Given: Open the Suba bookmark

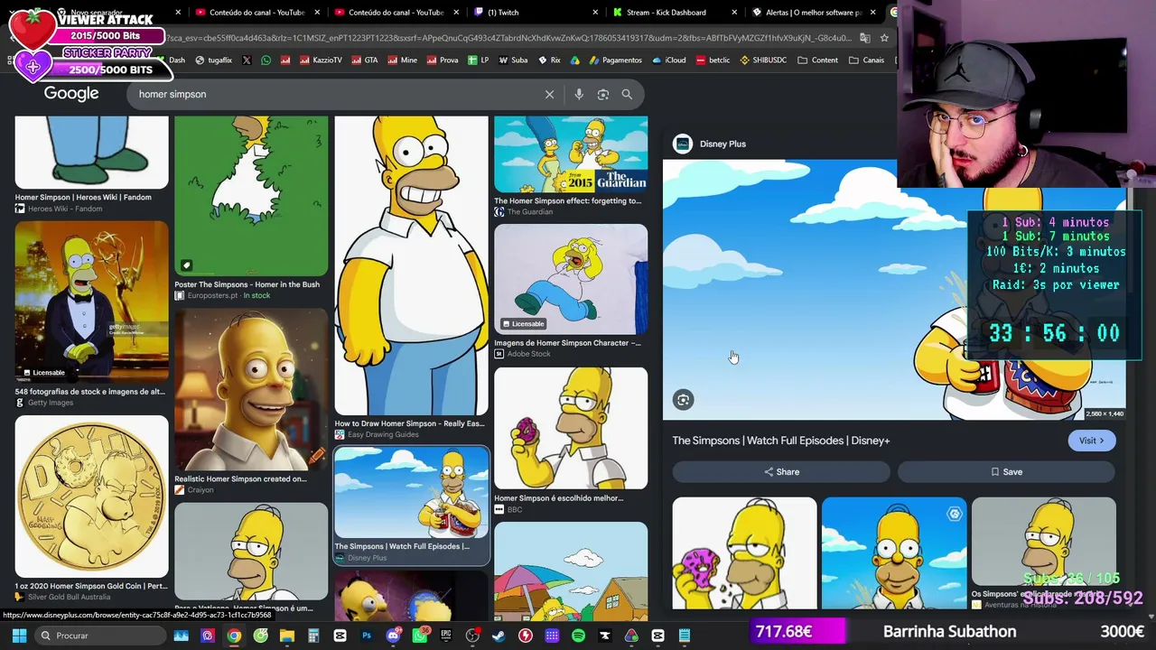Looking at the screenshot, I should tap(512, 60).
